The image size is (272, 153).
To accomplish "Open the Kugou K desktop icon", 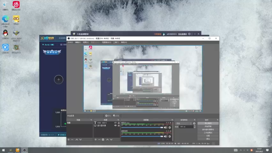I will point(5,49).
